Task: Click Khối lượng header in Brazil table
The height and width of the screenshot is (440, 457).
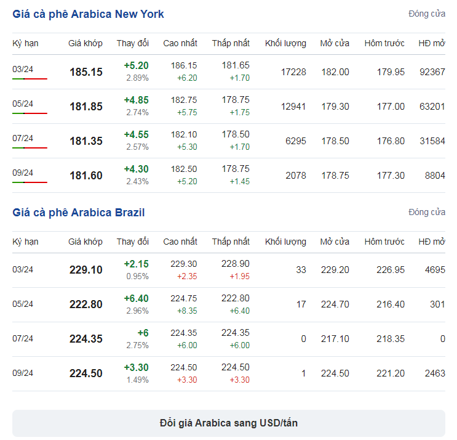Action: click(285, 242)
